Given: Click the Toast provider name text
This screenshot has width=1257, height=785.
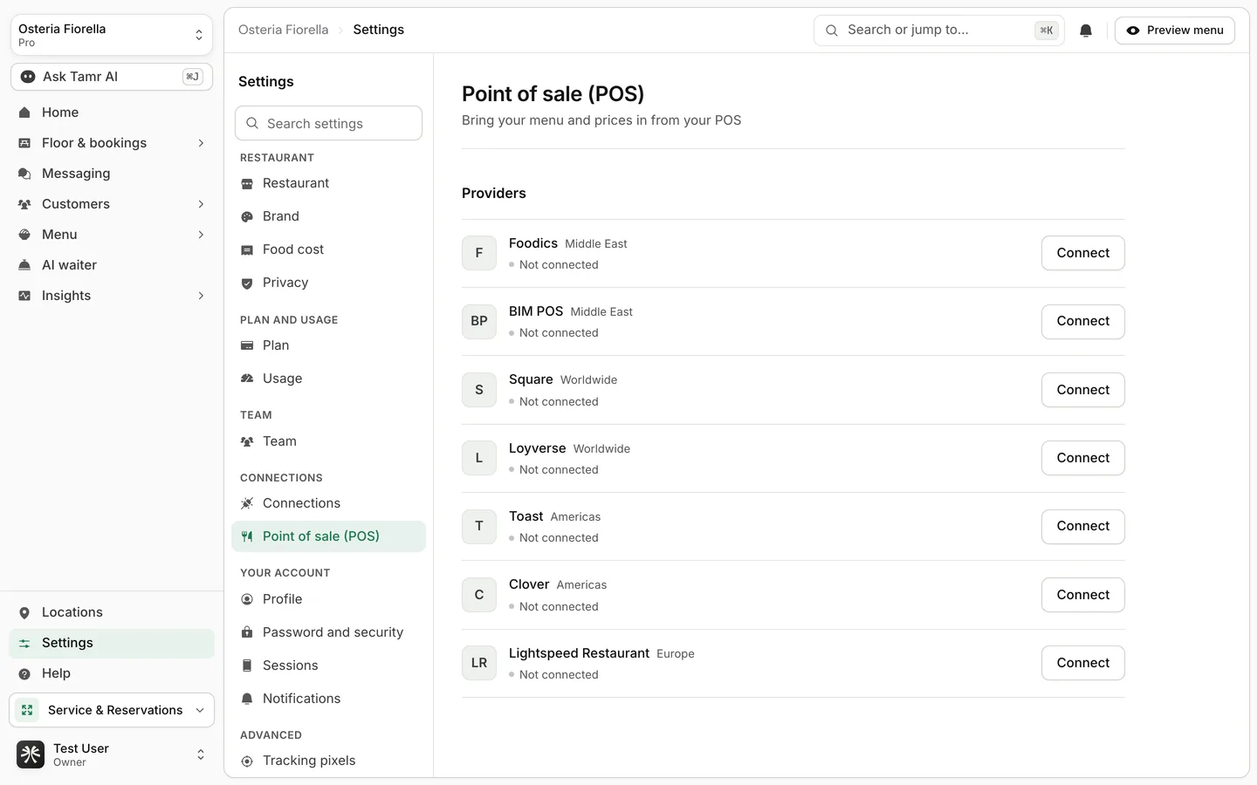Looking at the screenshot, I should [526, 516].
